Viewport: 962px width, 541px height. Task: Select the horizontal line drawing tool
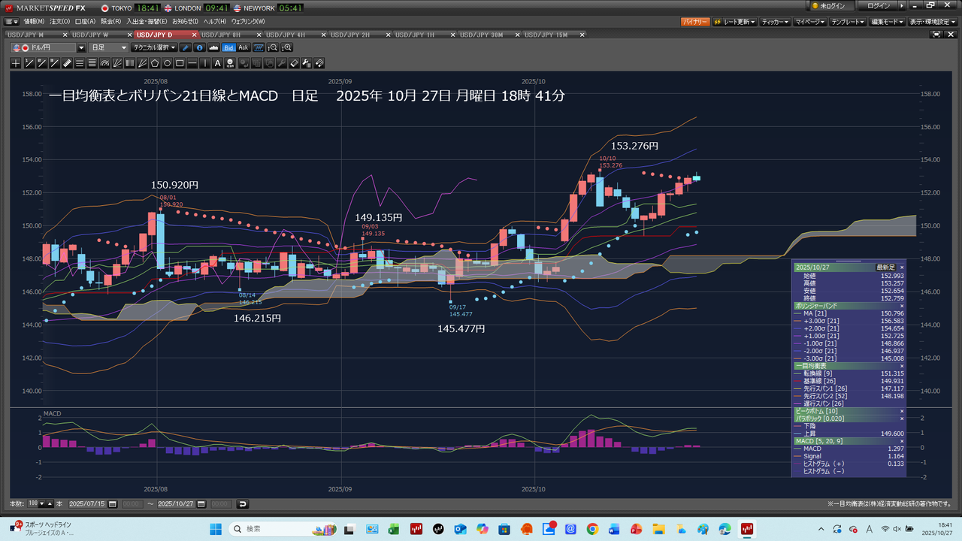point(193,63)
